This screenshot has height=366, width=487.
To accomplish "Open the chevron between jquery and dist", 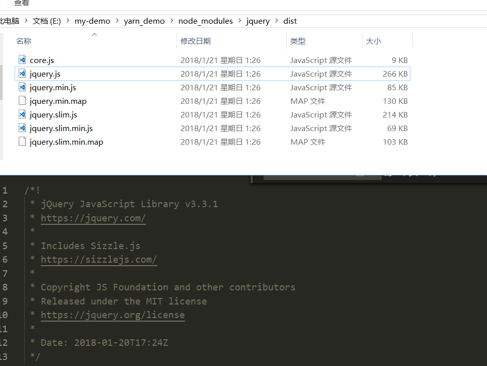I will tap(277, 21).
